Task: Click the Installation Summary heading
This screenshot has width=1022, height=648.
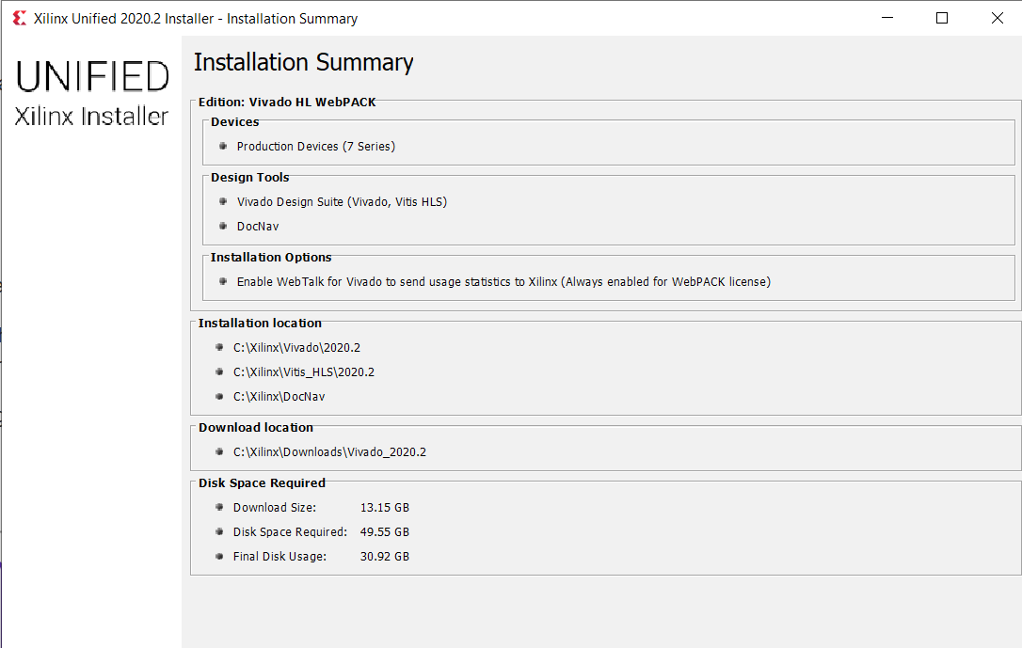Action: [304, 62]
